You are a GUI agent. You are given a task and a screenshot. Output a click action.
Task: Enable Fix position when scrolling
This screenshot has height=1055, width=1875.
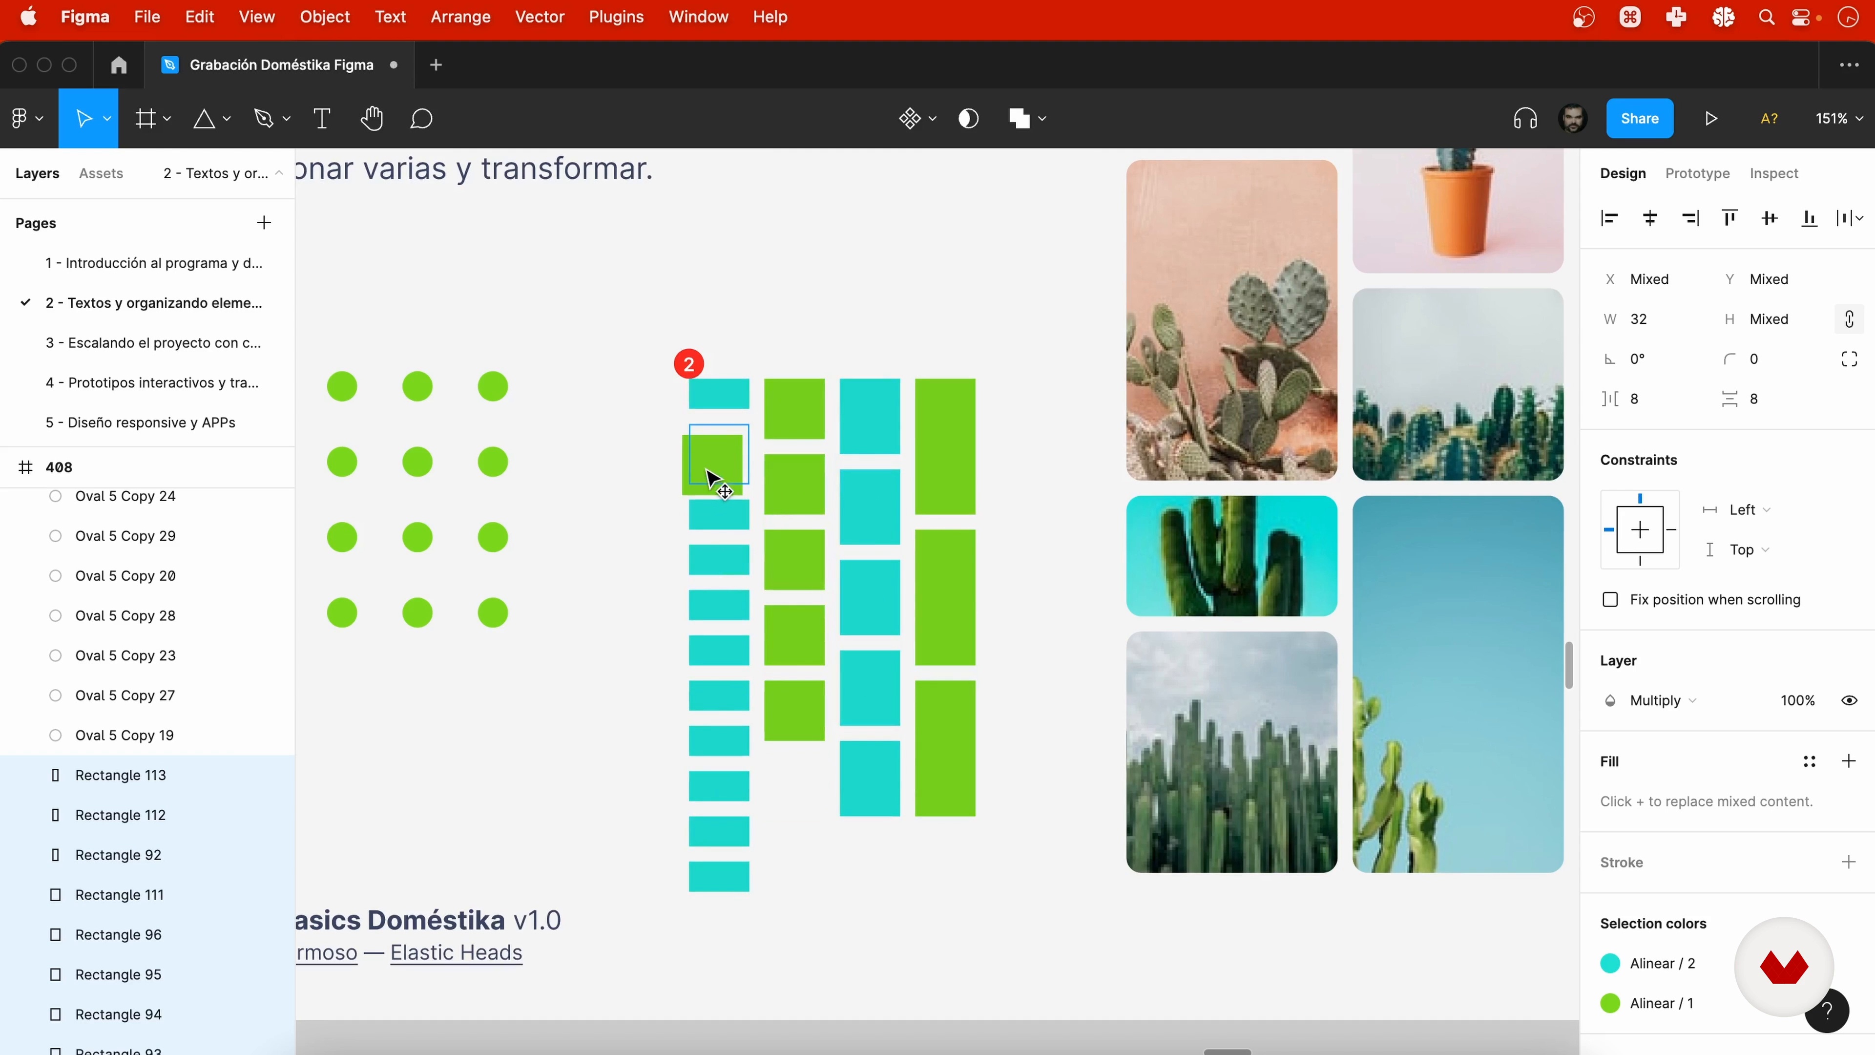(x=1610, y=599)
